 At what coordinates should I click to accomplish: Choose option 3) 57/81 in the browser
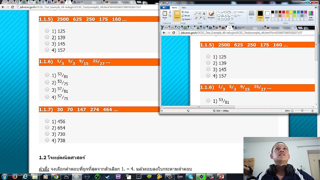coord(47,89)
